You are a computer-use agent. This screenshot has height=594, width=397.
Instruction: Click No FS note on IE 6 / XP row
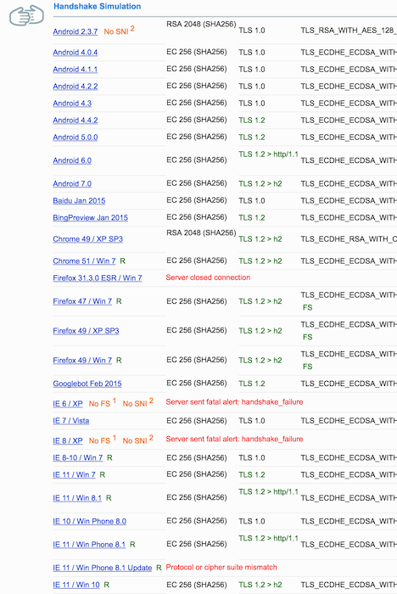103,403
